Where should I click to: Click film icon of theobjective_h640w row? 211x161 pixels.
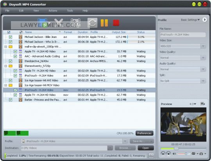[20, 61]
